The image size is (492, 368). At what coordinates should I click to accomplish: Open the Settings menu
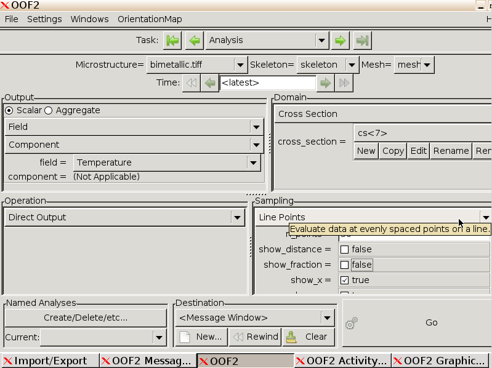point(44,19)
